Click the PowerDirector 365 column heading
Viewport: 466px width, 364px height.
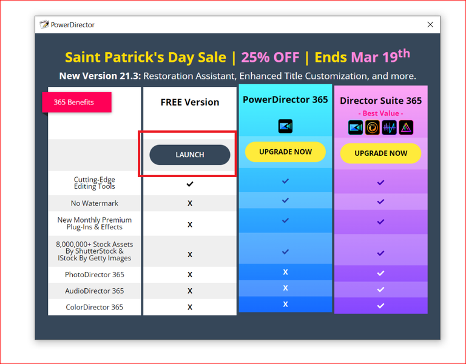(285, 99)
